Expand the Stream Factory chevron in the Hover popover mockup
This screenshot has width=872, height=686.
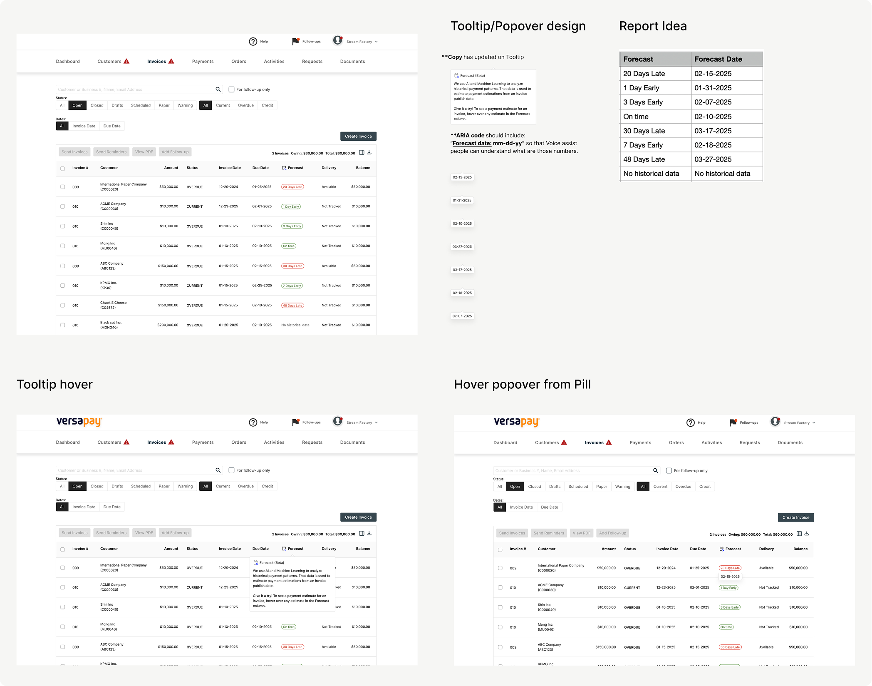(814, 423)
